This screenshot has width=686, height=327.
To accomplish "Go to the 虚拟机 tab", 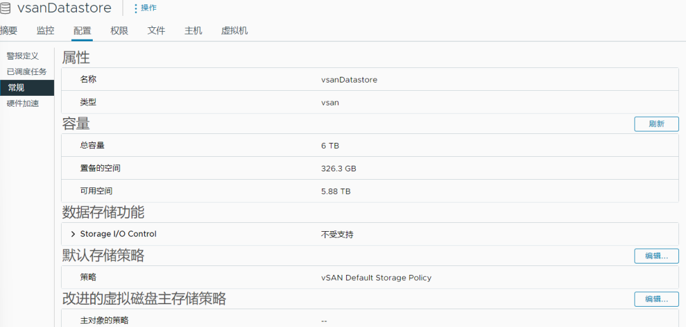I will tap(234, 30).
